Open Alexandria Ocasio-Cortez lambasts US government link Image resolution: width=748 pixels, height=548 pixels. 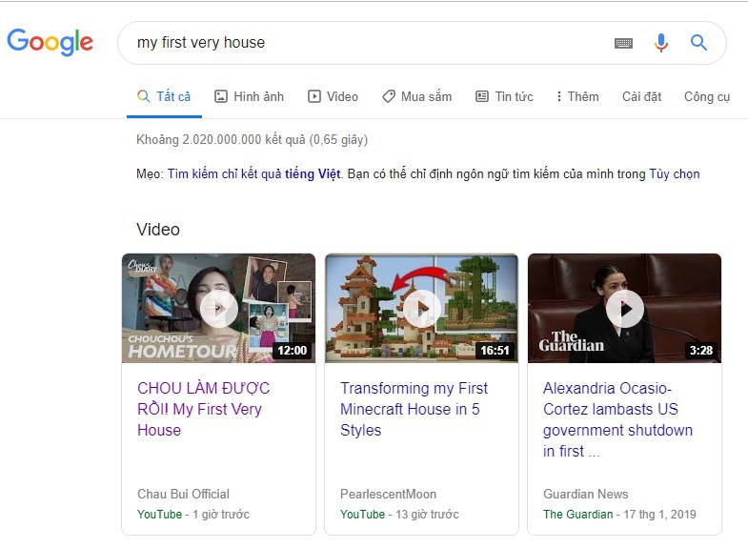(617, 419)
